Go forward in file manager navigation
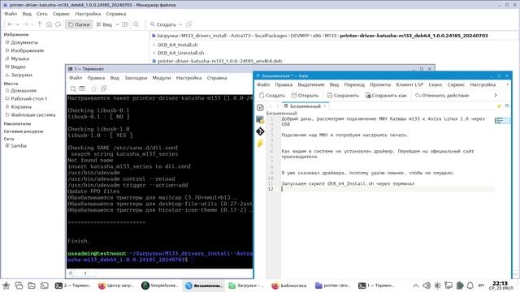Screen dimensions: 520x292 click(x=25, y=24)
